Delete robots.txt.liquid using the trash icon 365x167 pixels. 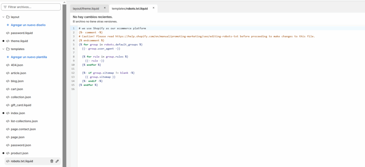point(52,161)
